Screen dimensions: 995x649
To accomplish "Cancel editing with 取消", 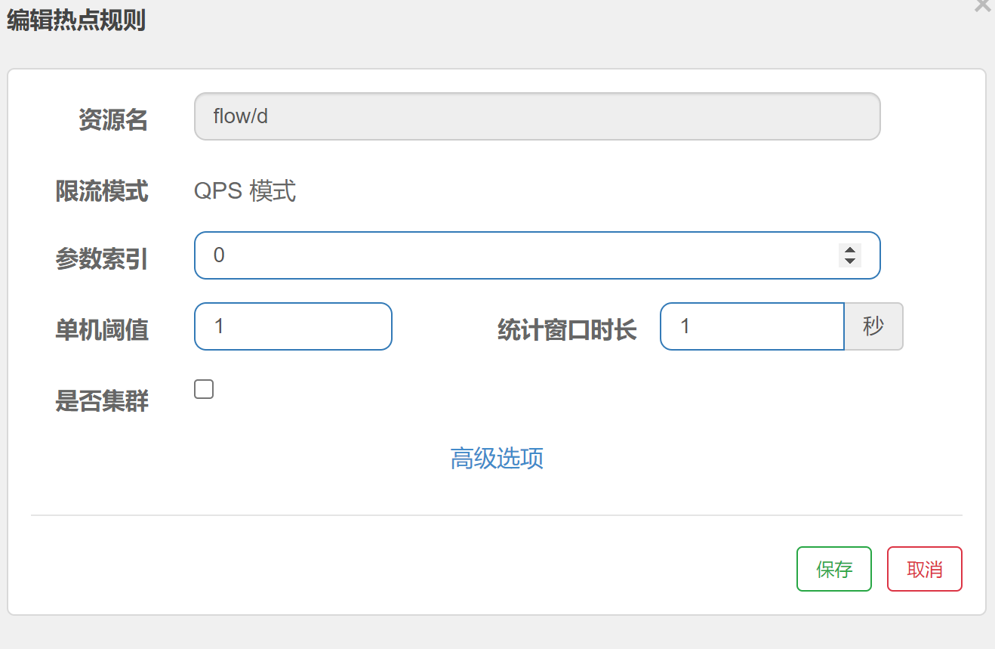I will tap(925, 569).
